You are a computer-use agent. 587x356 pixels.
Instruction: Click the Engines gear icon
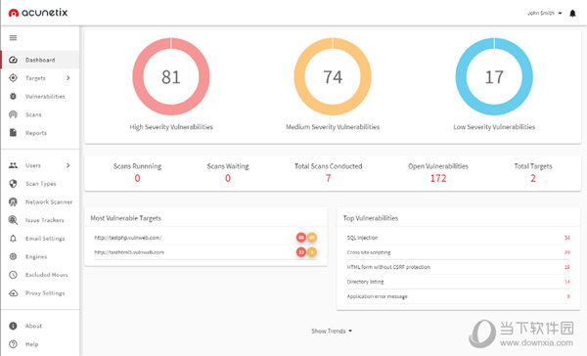click(13, 256)
